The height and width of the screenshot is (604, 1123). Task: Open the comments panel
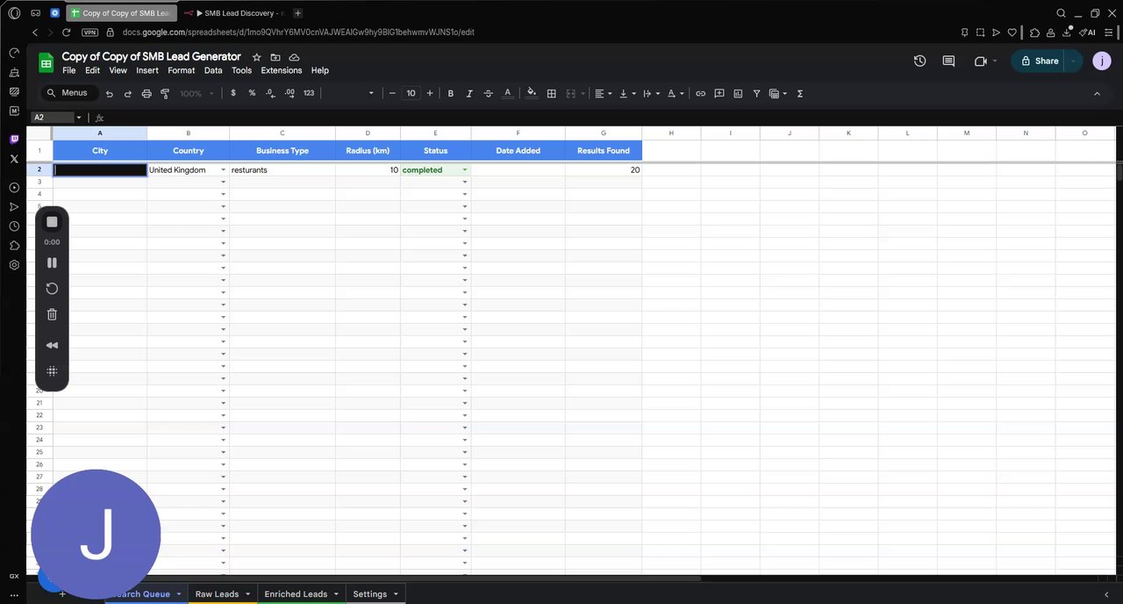[x=948, y=61]
